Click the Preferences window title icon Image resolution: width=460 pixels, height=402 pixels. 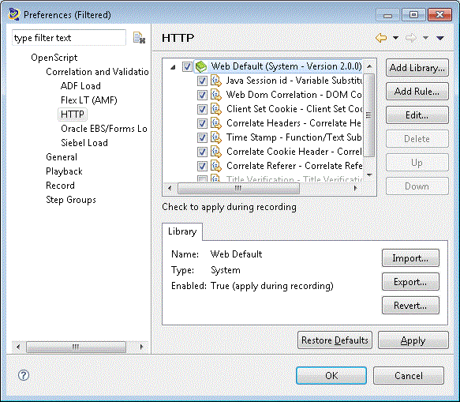click(13, 14)
